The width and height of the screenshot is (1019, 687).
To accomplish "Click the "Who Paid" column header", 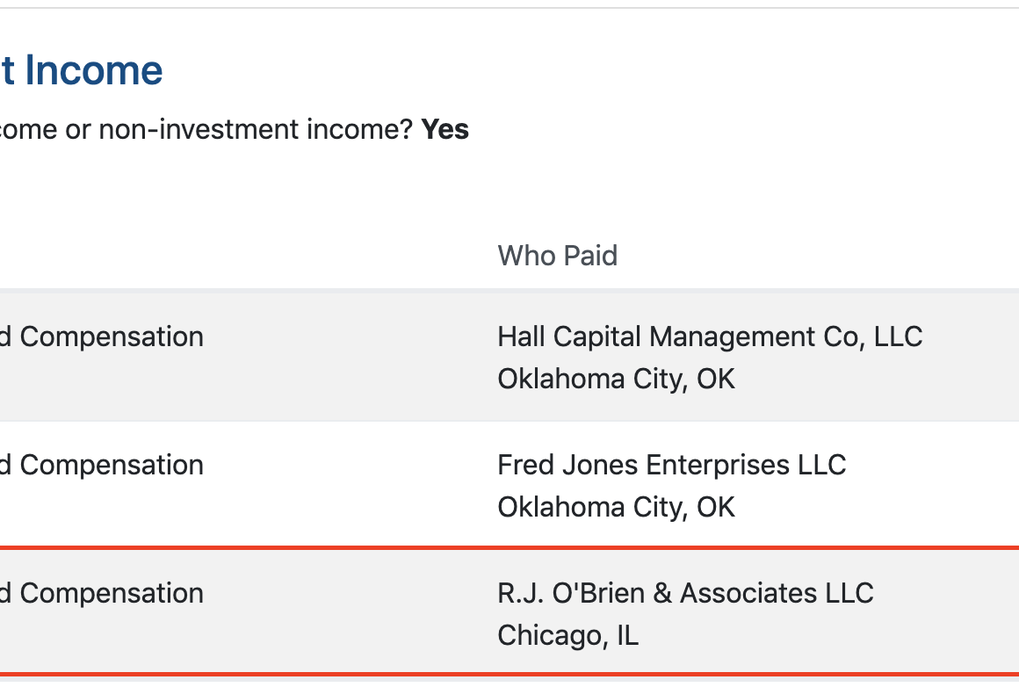I will tap(558, 256).
